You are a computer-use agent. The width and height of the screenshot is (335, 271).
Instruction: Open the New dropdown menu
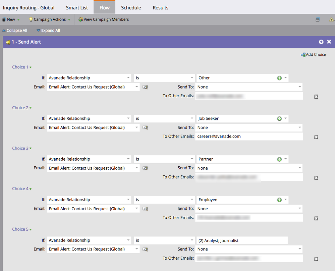[x=11, y=19]
